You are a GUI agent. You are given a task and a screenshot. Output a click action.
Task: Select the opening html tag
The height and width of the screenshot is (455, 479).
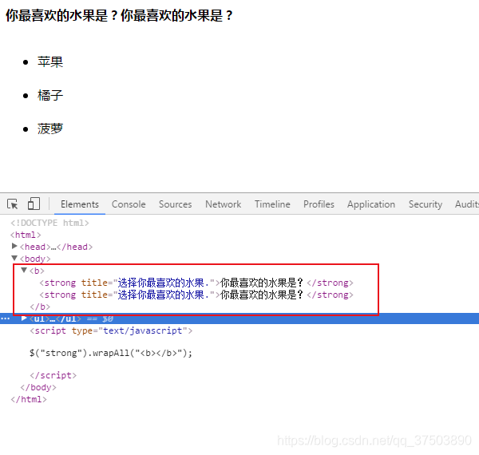coord(26,235)
